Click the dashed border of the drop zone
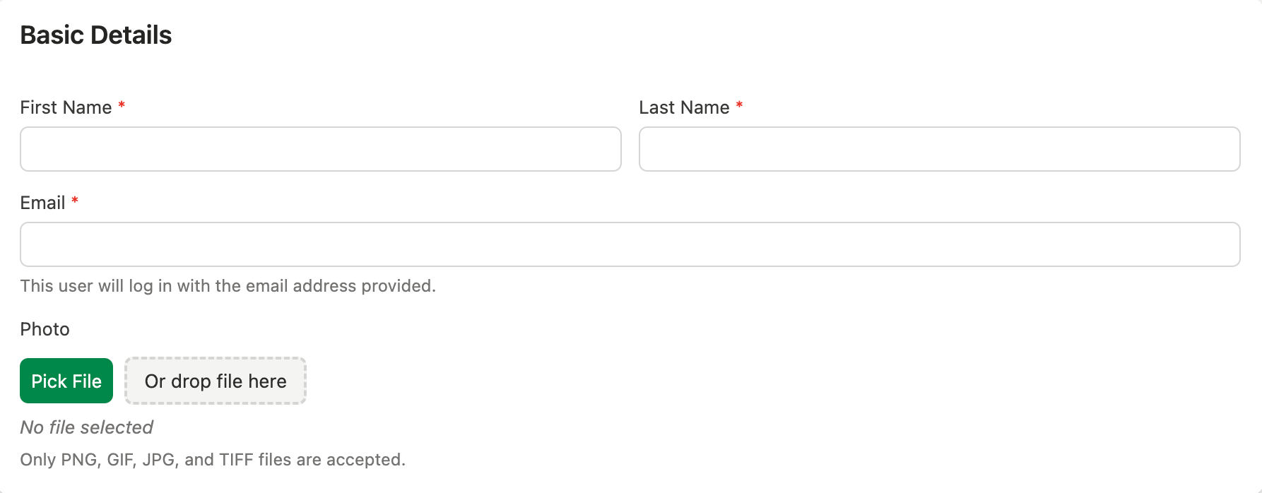Screen dimensions: 1262x493 [215, 360]
